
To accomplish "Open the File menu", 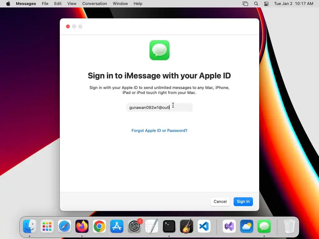I will tap(45, 4).
